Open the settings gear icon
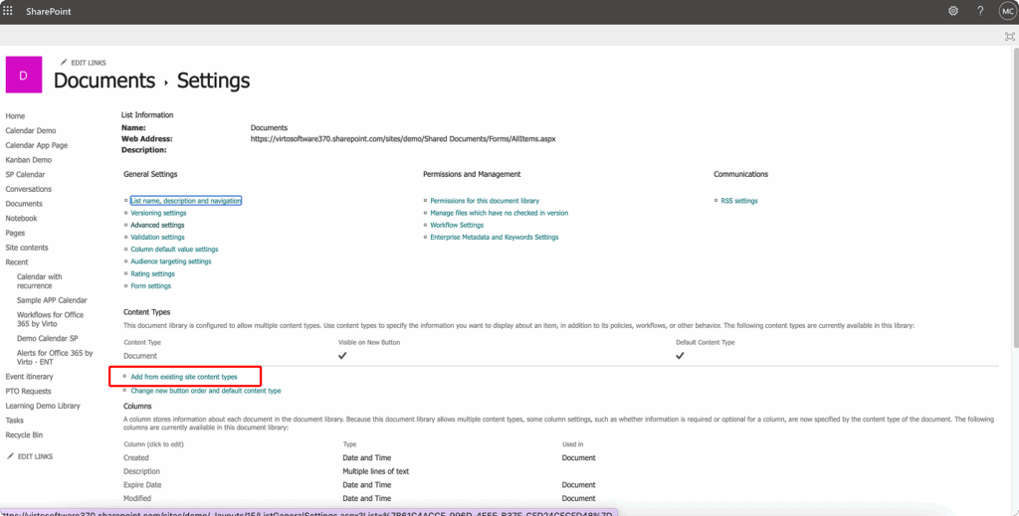The image size is (1019, 516). pos(952,11)
